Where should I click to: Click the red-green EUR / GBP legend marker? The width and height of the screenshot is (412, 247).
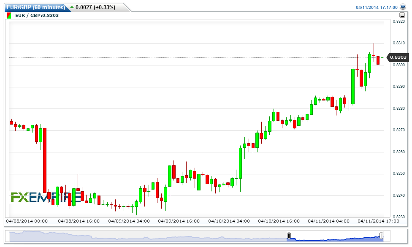pos(9,16)
